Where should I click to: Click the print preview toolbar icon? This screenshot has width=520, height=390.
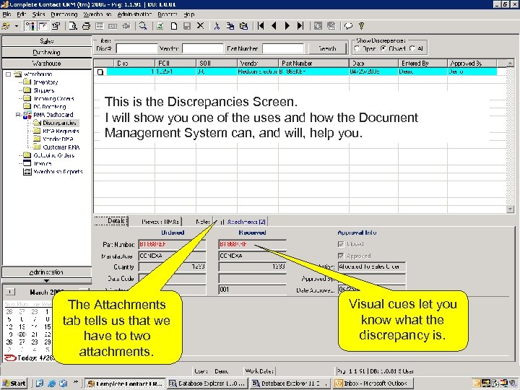73,26
